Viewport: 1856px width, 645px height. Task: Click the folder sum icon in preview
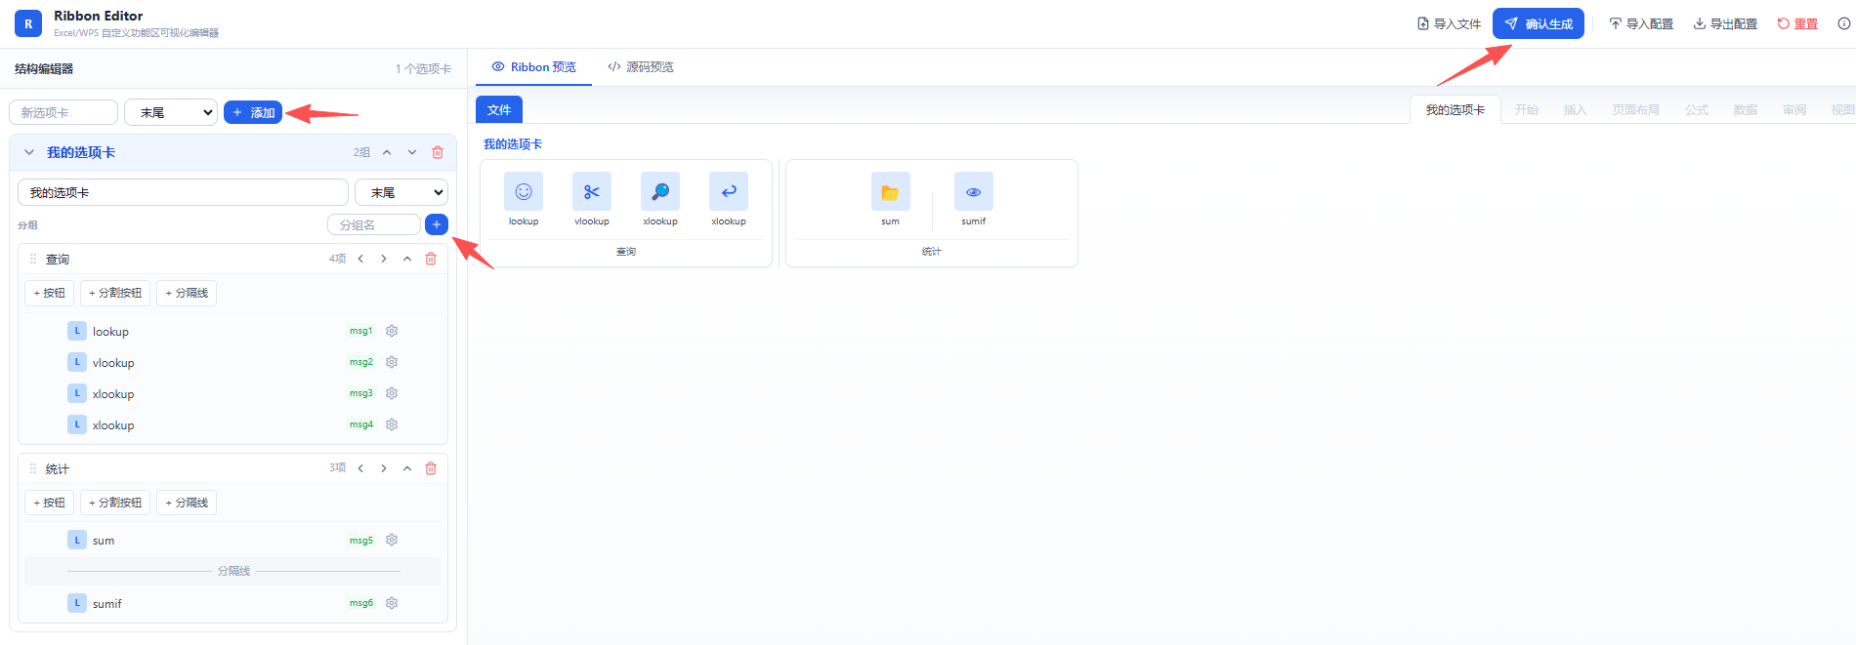coord(890,192)
